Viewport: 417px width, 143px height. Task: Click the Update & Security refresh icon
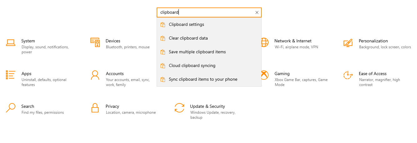point(179,108)
